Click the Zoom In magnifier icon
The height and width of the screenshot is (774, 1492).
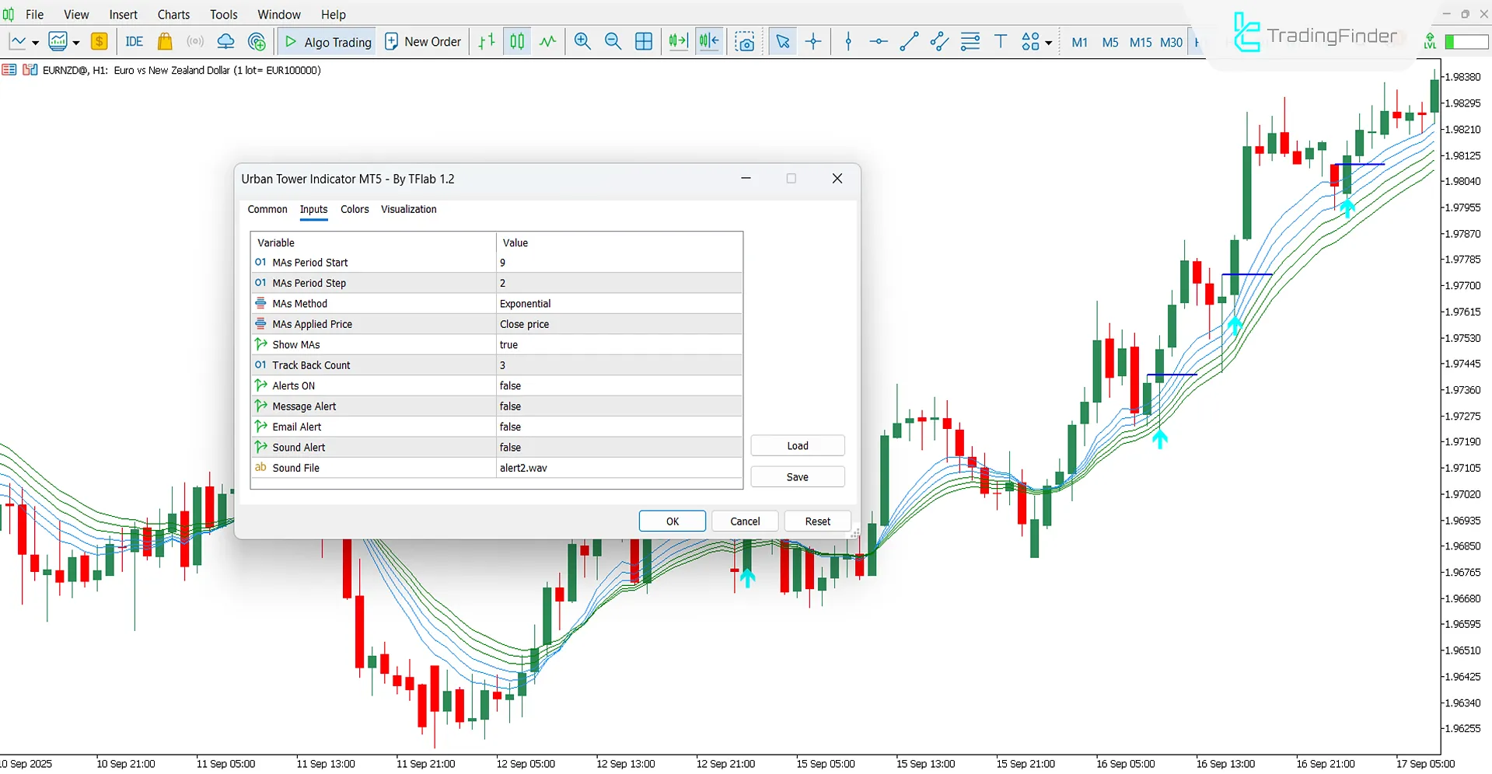pyautogui.click(x=582, y=42)
